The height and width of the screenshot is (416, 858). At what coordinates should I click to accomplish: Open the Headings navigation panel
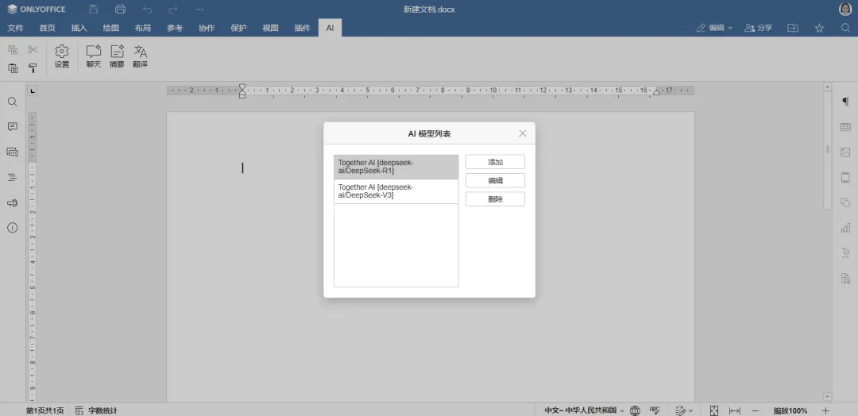coord(13,177)
